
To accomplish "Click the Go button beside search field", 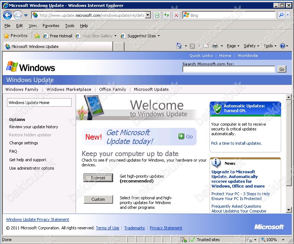I will tap(282, 69).
